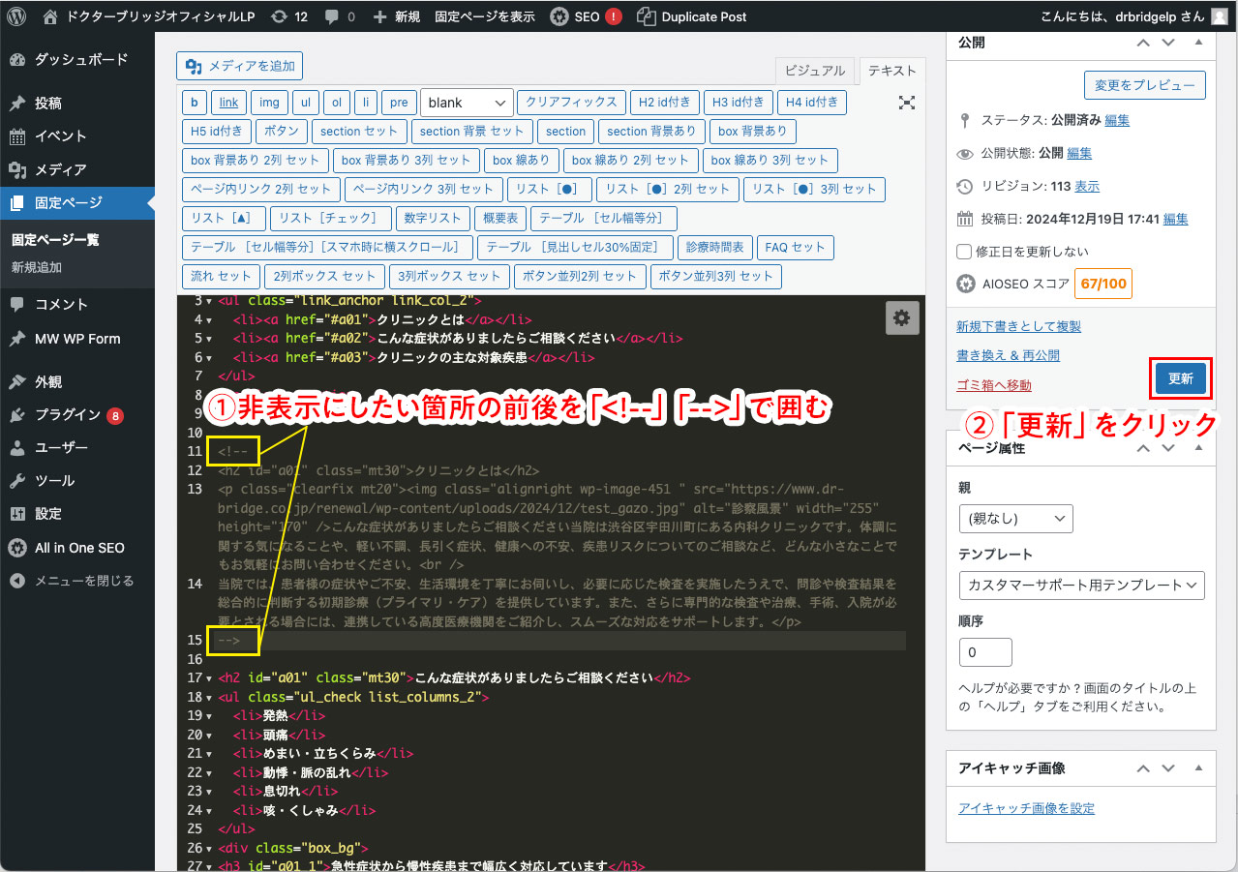Collapse the 公開 panel toggle triangle
The width and height of the screenshot is (1238, 872).
1198,43
